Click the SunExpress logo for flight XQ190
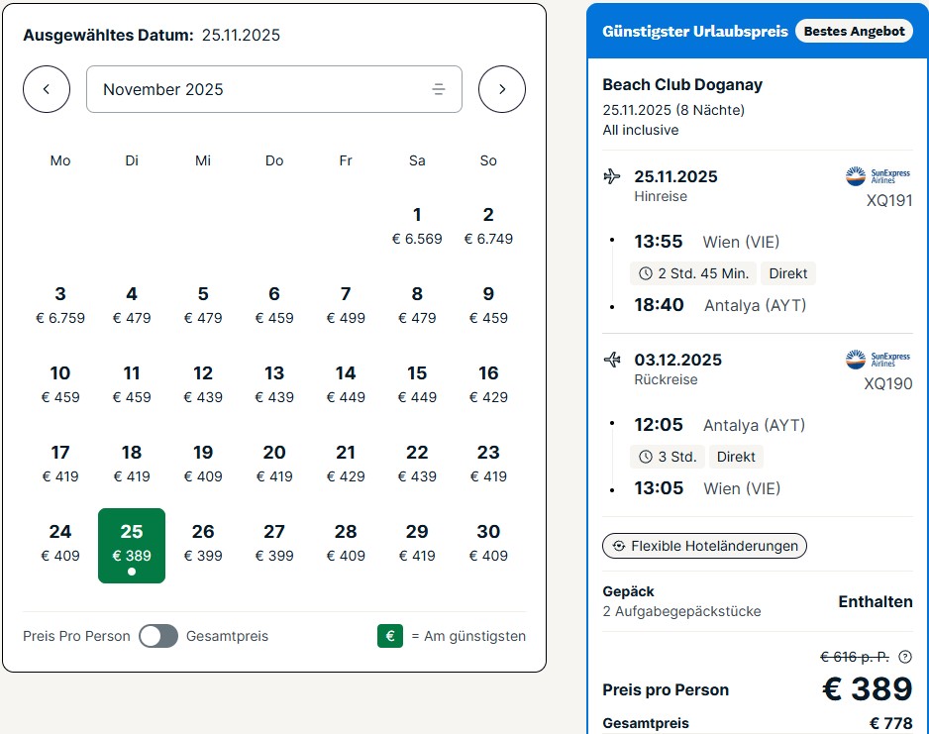Viewport: 929px width, 734px height. 877,359
